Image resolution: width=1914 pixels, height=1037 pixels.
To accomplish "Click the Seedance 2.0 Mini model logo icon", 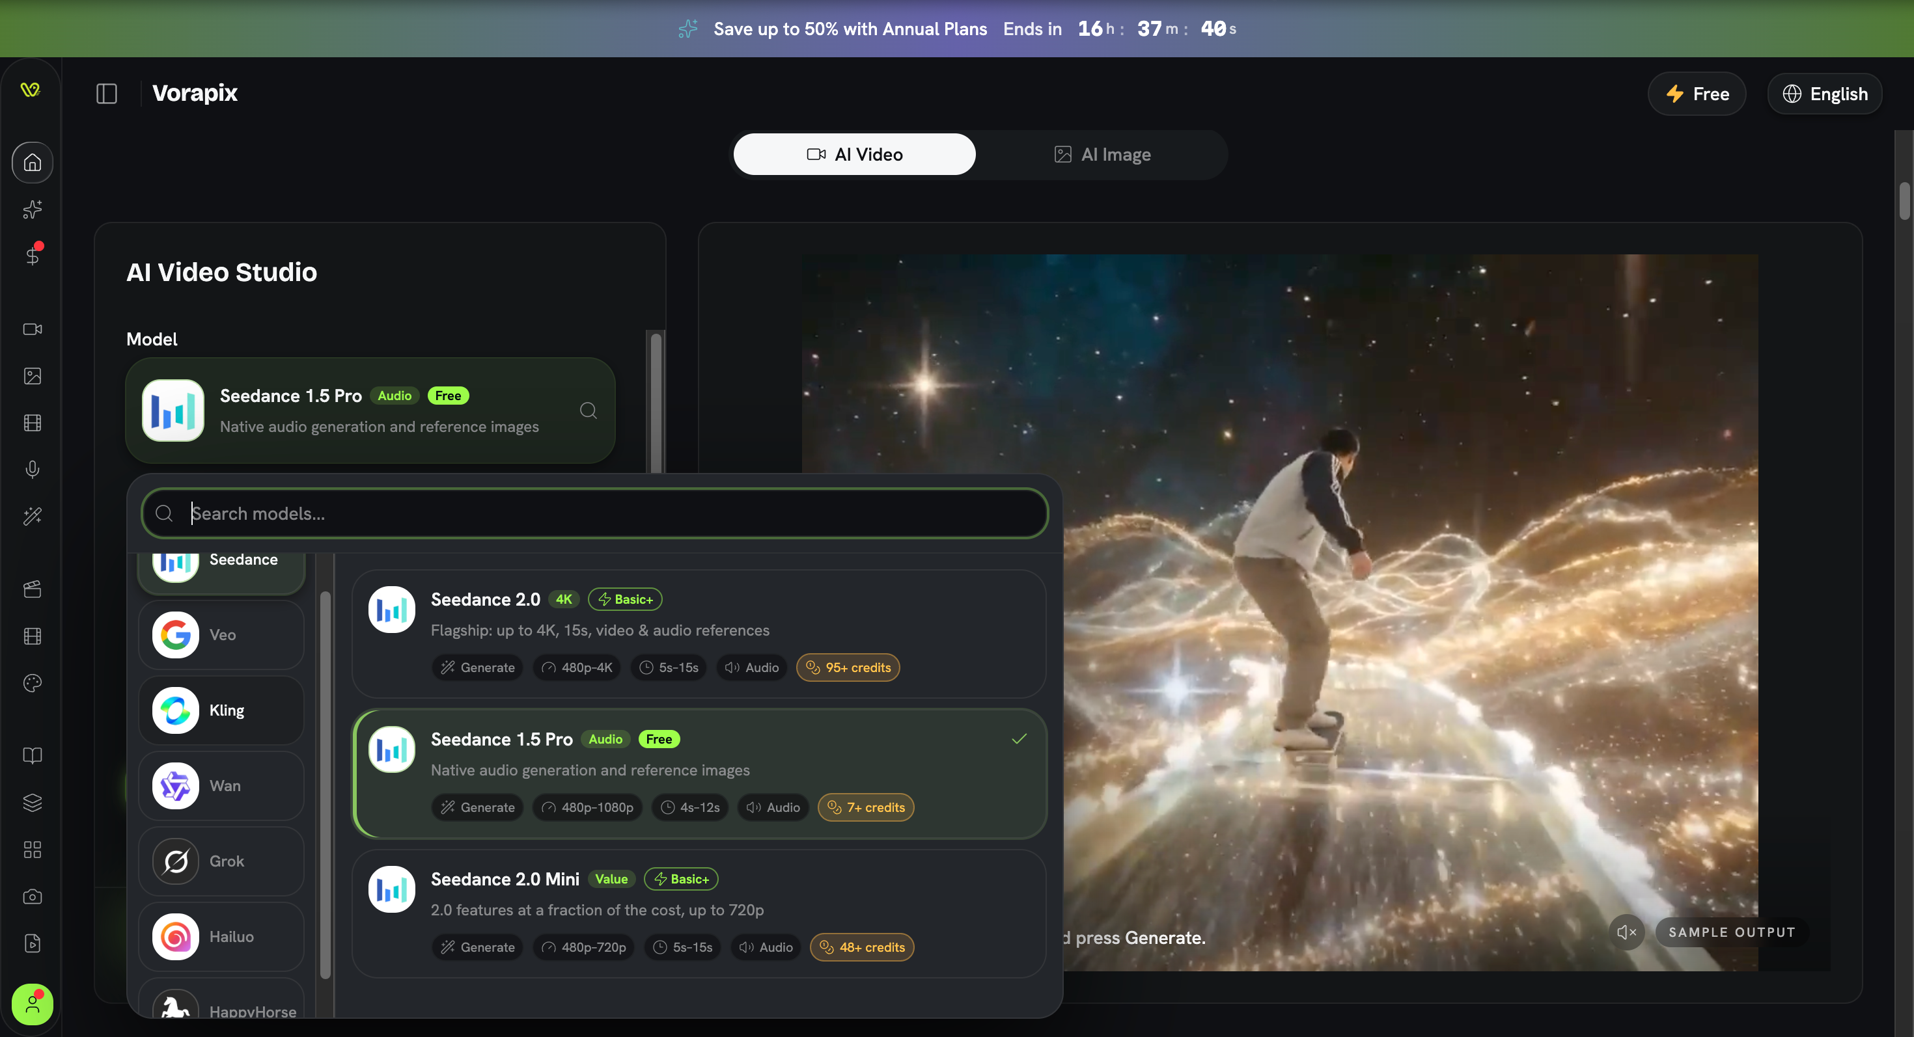I will (x=391, y=889).
